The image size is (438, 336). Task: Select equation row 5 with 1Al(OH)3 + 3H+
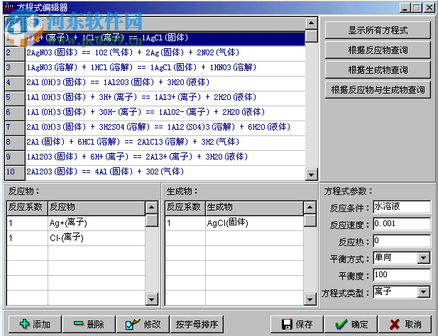[x=165, y=97]
